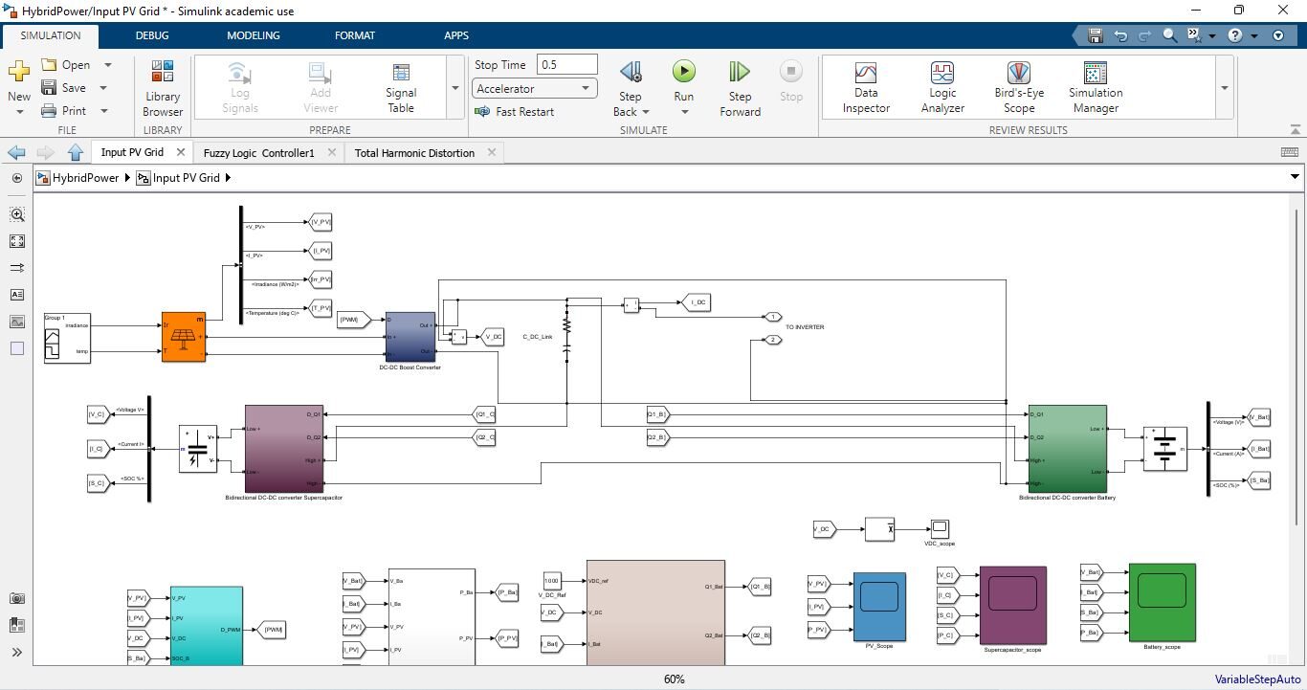Click the Stop Time input field
This screenshot has width=1307, height=690.
(x=566, y=65)
